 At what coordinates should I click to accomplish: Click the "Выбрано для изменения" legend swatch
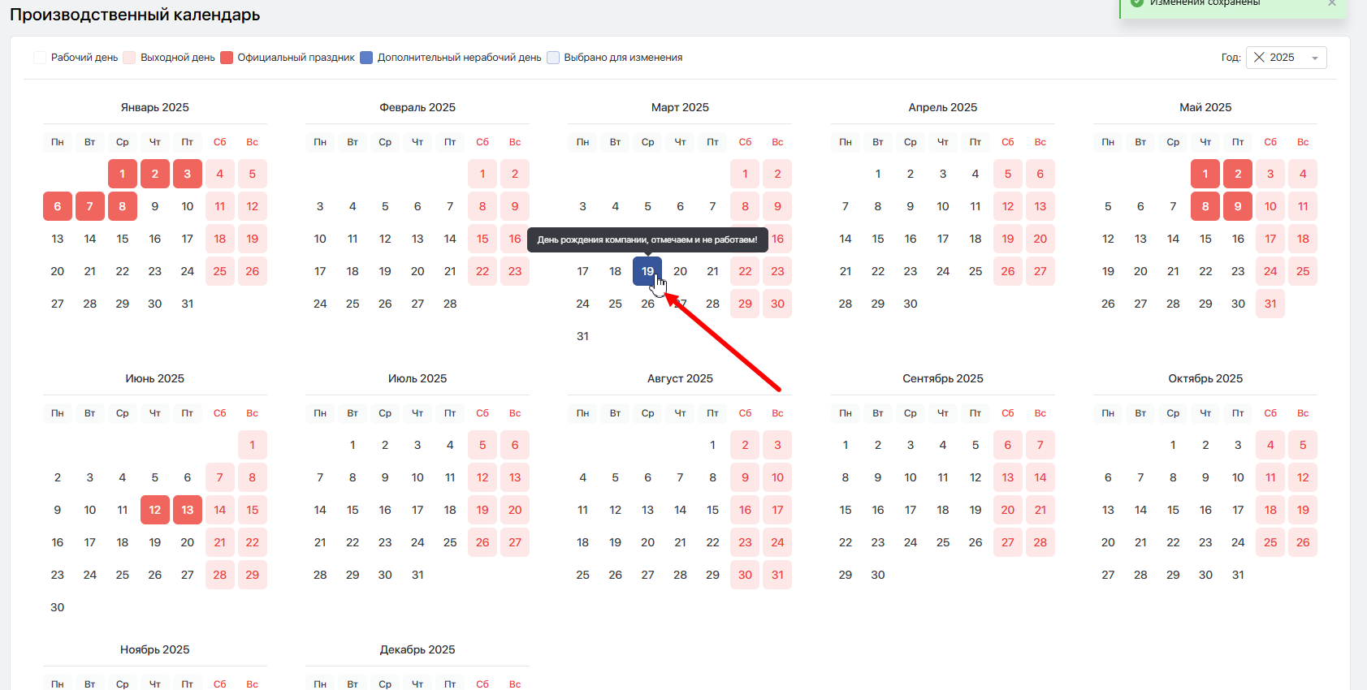(553, 58)
